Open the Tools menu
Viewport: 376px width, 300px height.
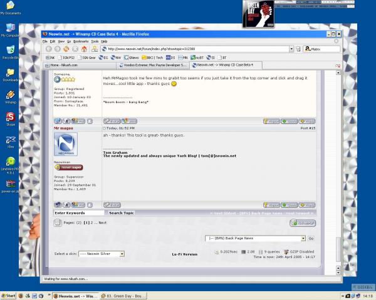[95, 41]
